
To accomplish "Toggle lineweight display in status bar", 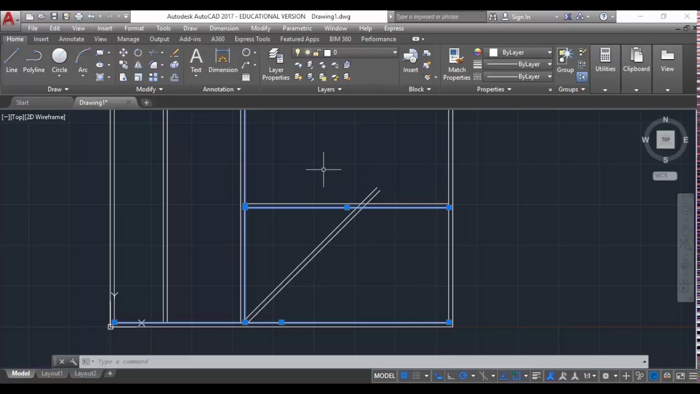I will click(x=536, y=376).
